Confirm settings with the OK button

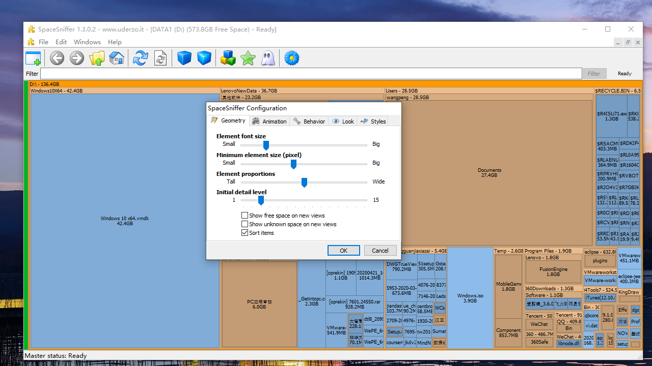pyautogui.click(x=343, y=250)
